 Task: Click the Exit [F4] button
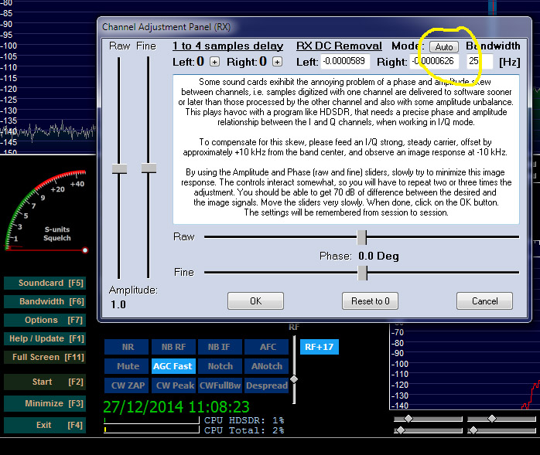coord(45,425)
